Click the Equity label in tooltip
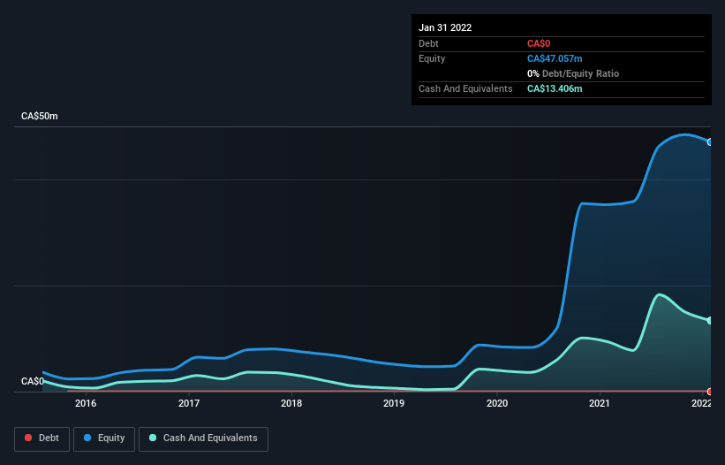725x465 pixels. click(x=432, y=58)
